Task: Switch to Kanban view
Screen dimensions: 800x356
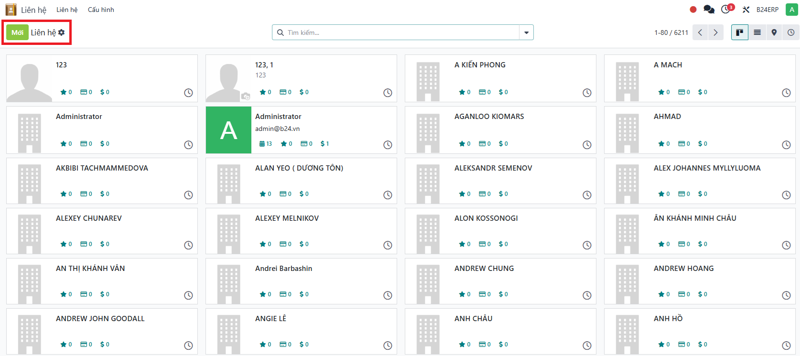Action: (739, 32)
